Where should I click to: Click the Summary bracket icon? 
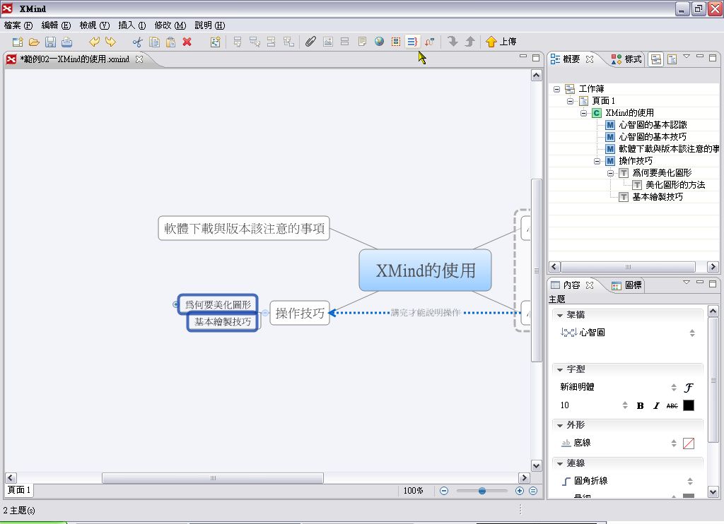click(x=412, y=42)
